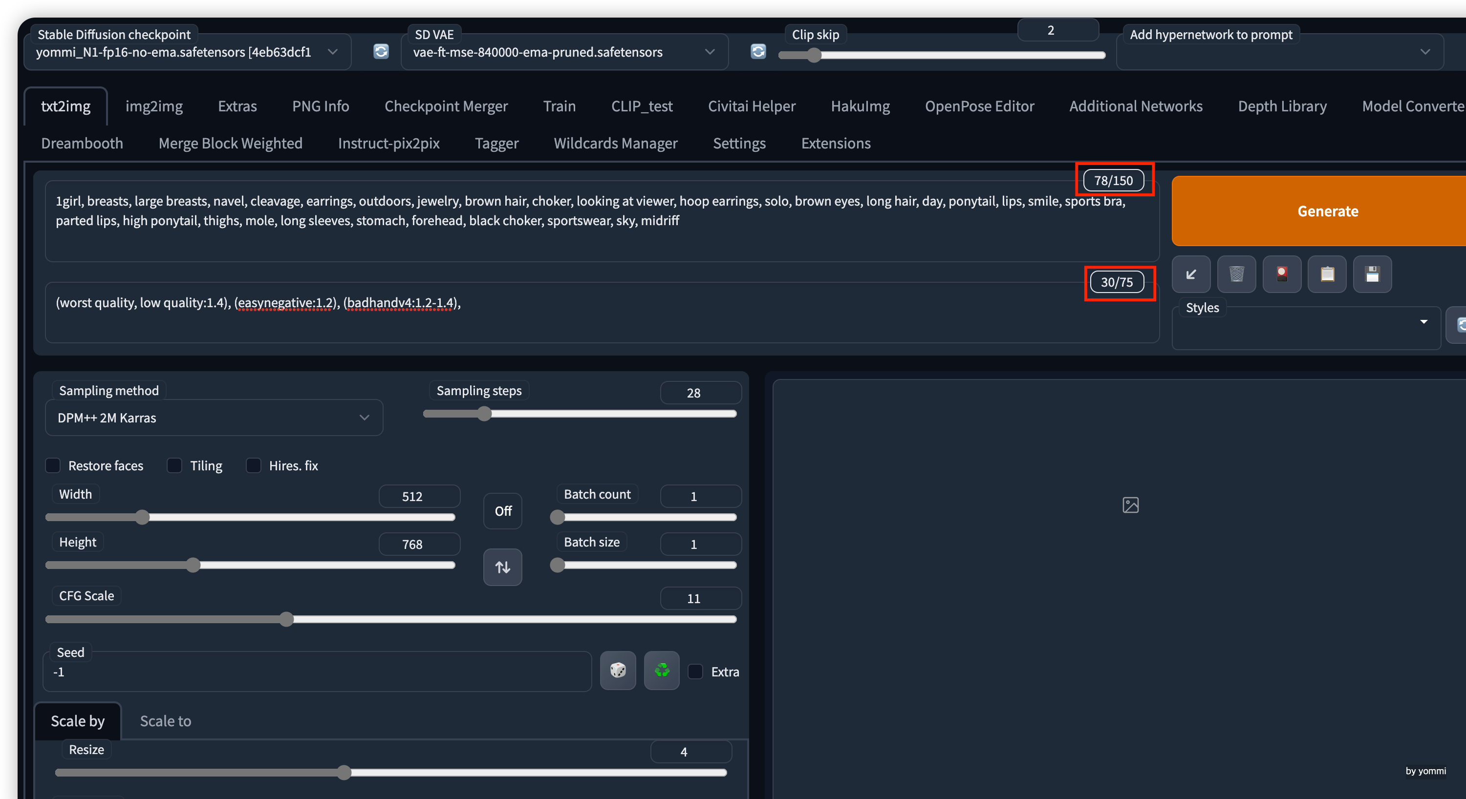Click into the negative prompt text box
The height and width of the screenshot is (799, 1466).
602,312
